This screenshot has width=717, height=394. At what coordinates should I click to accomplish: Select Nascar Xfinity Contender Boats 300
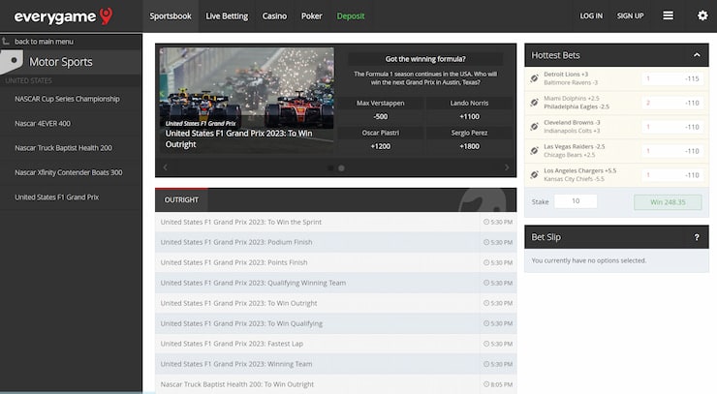click(69, 172)
